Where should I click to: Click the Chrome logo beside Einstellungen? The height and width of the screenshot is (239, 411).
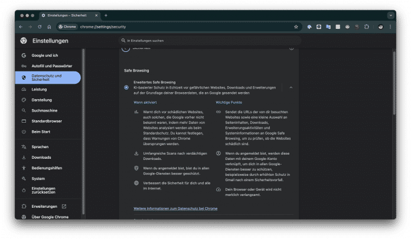point(24,41)
